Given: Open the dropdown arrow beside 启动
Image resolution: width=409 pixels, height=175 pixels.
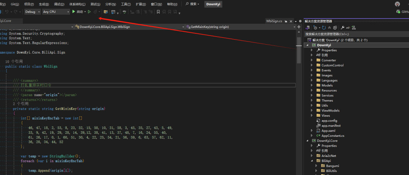Looking at the screenshot, I should [x=85, y=12].
